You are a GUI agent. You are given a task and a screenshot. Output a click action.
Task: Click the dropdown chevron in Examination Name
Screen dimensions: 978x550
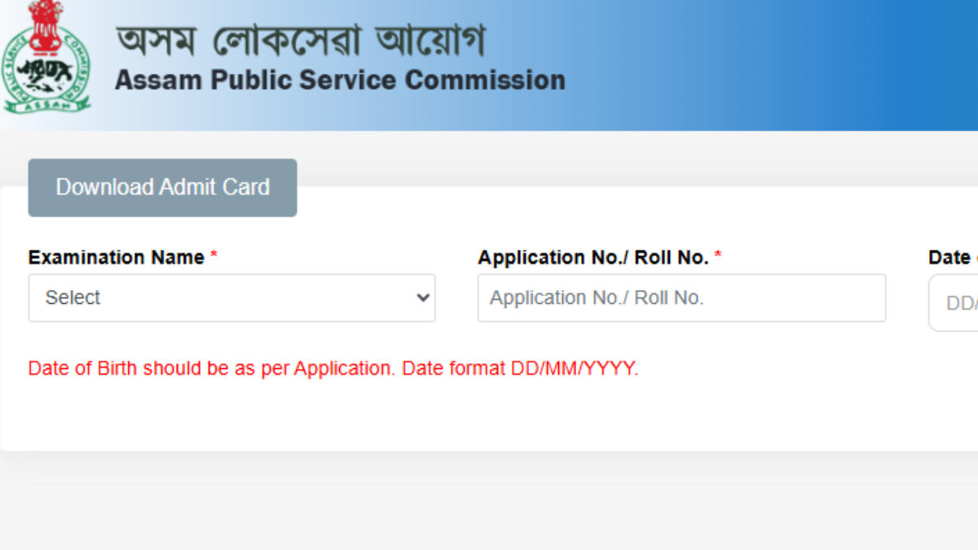click(x=423, y=298)
